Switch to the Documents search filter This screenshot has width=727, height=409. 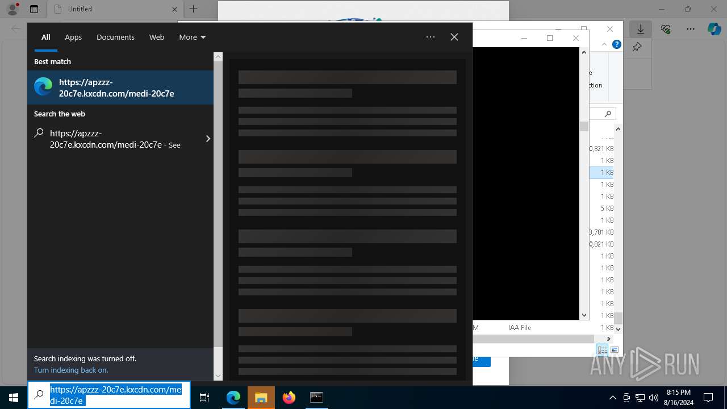pos(115,37)
